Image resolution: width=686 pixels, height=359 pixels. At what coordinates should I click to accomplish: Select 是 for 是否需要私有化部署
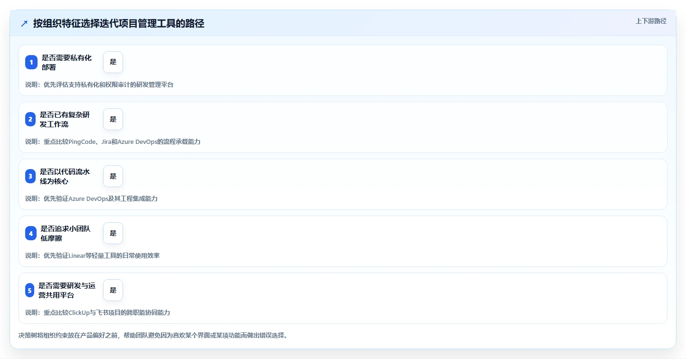pyautogui.click(x=113, y=62)
